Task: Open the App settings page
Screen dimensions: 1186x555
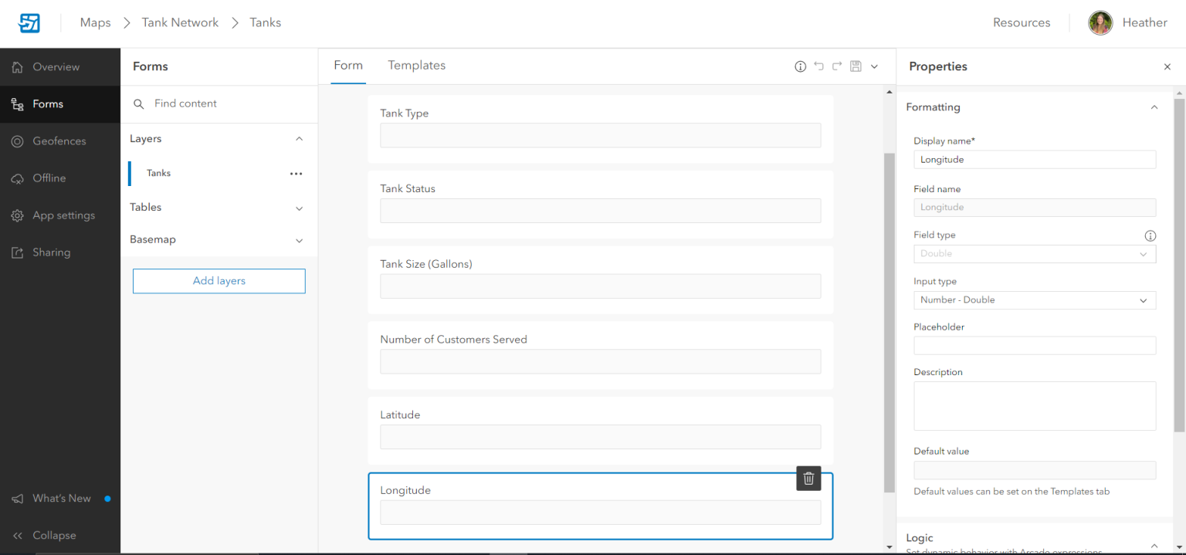Action: (x=63, y=215)
